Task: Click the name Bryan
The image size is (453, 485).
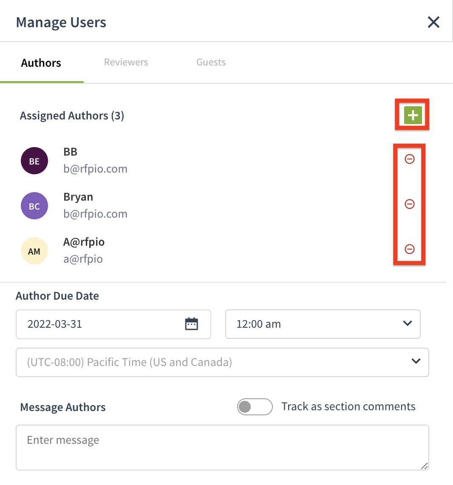Action: (78, 197)
